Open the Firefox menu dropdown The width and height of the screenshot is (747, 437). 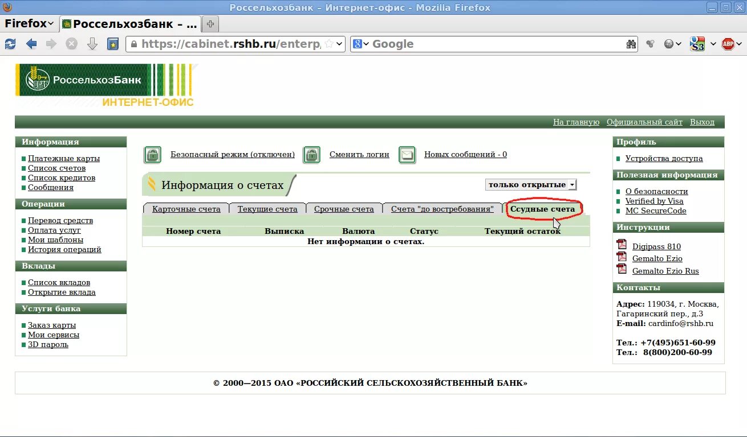click(x=29, y=23)
